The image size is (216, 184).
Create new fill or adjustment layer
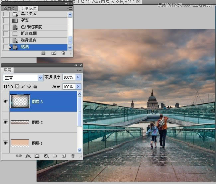46,155
